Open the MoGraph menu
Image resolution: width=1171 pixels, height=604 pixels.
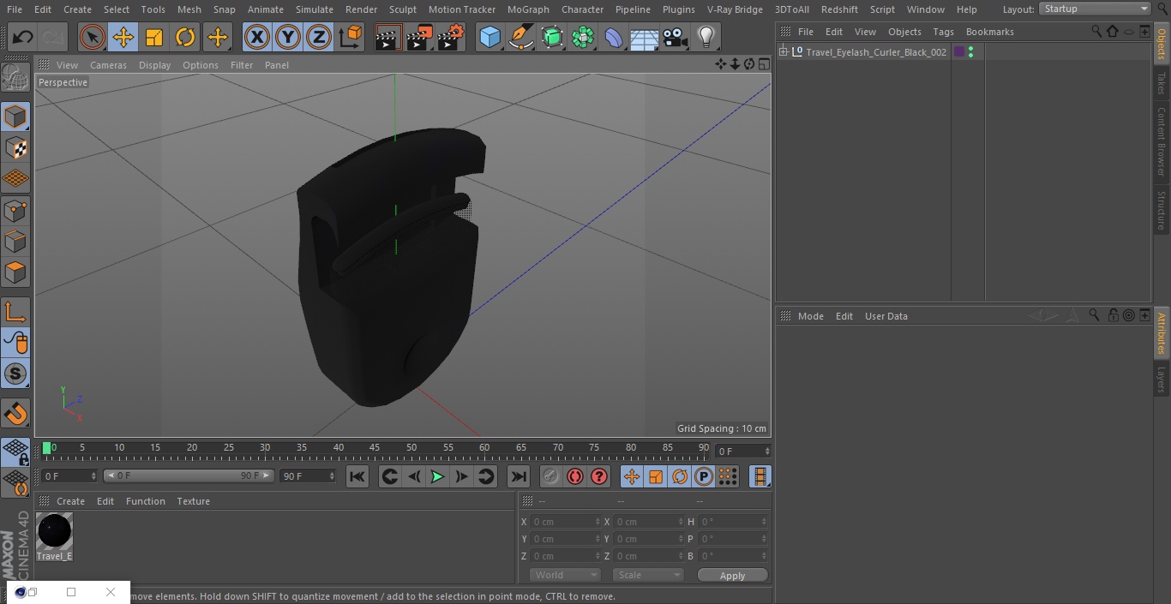[528, 9]
